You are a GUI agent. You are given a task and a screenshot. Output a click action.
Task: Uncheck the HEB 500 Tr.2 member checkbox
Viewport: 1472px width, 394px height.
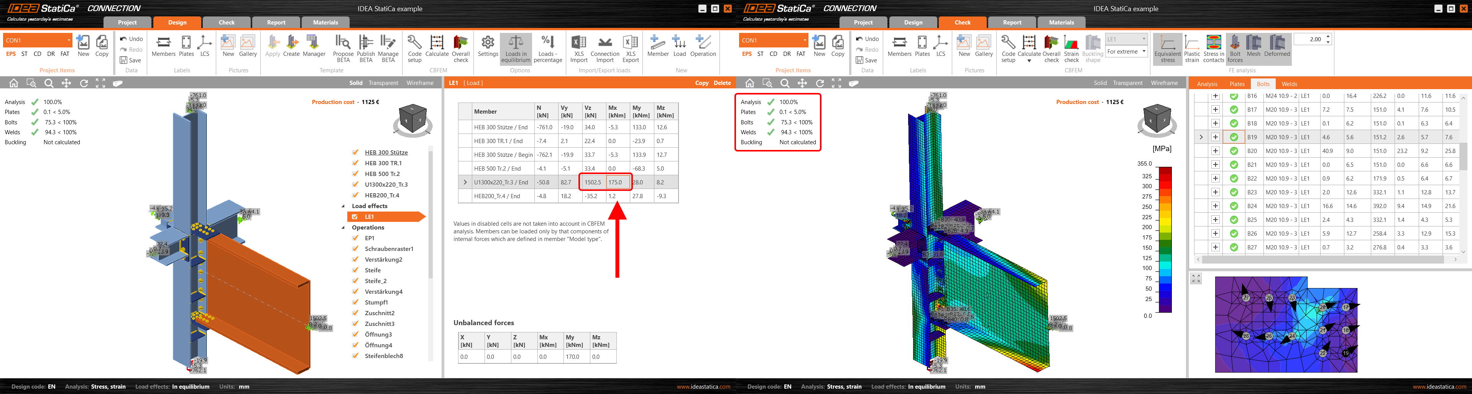click(x=355, y=174)
